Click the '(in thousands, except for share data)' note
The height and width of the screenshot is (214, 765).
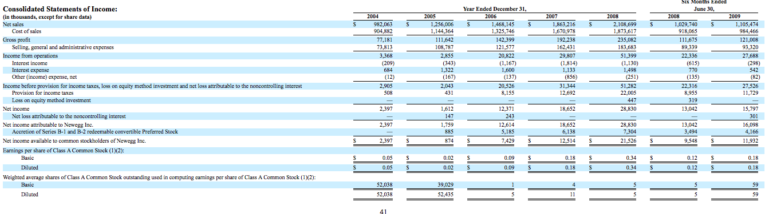[x=48, y=17]
